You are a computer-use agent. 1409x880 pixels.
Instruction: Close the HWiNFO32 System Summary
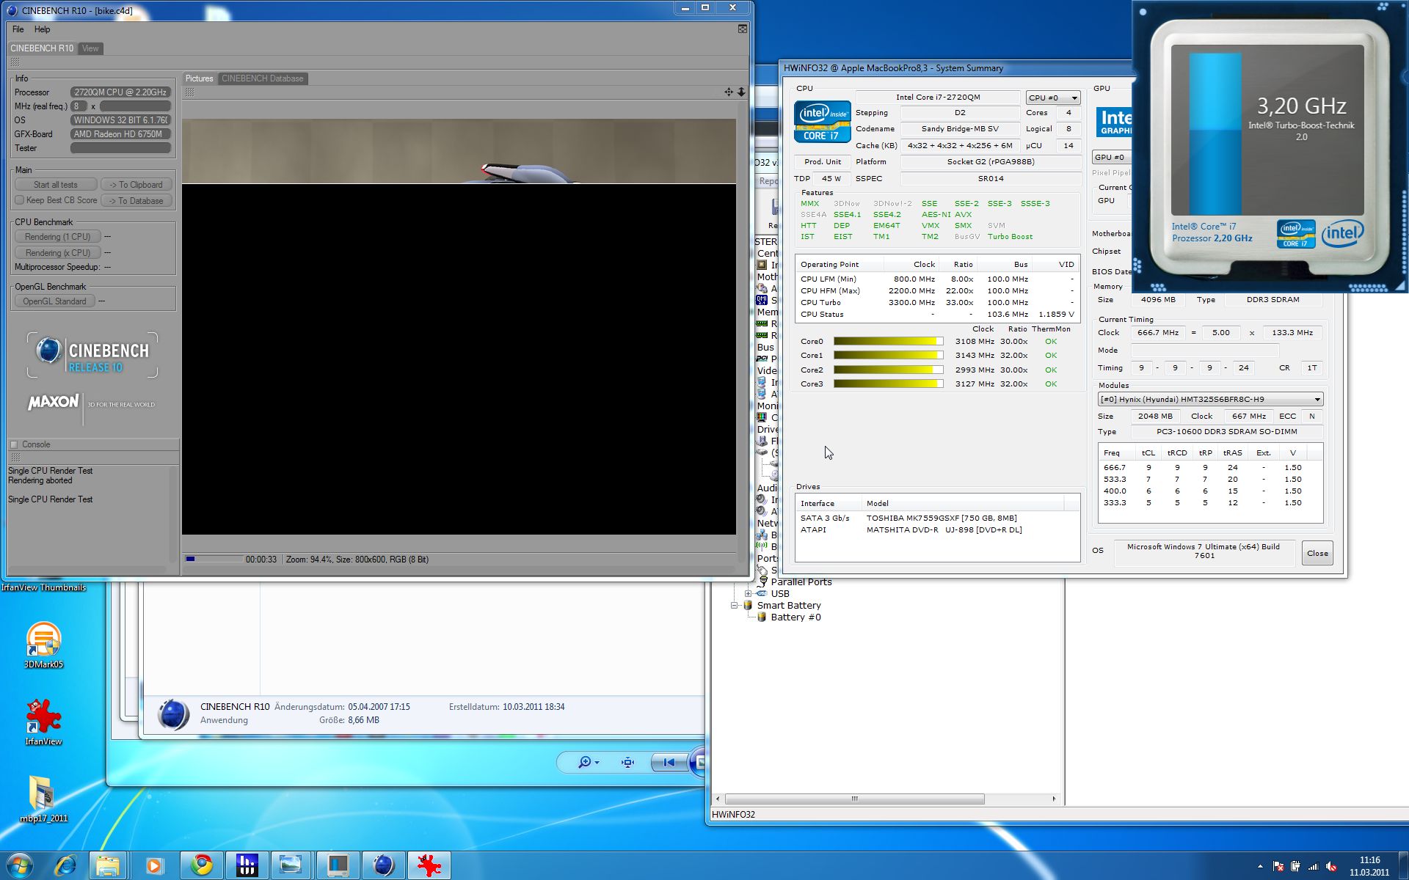(1317, 554)
